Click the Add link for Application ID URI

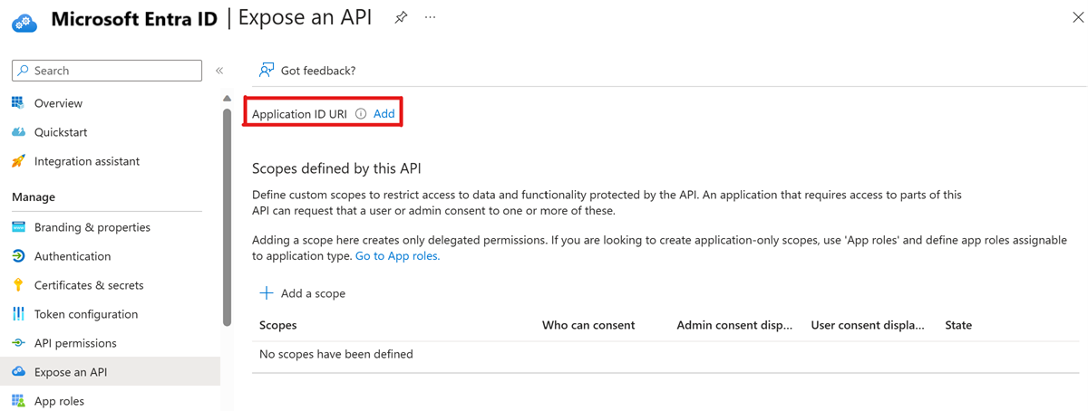point(384,114)
